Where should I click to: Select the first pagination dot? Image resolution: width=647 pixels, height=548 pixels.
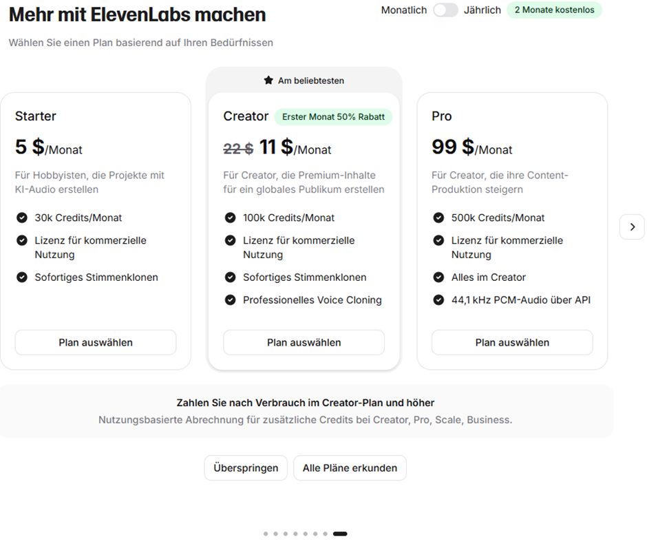(x=266, y=534)
